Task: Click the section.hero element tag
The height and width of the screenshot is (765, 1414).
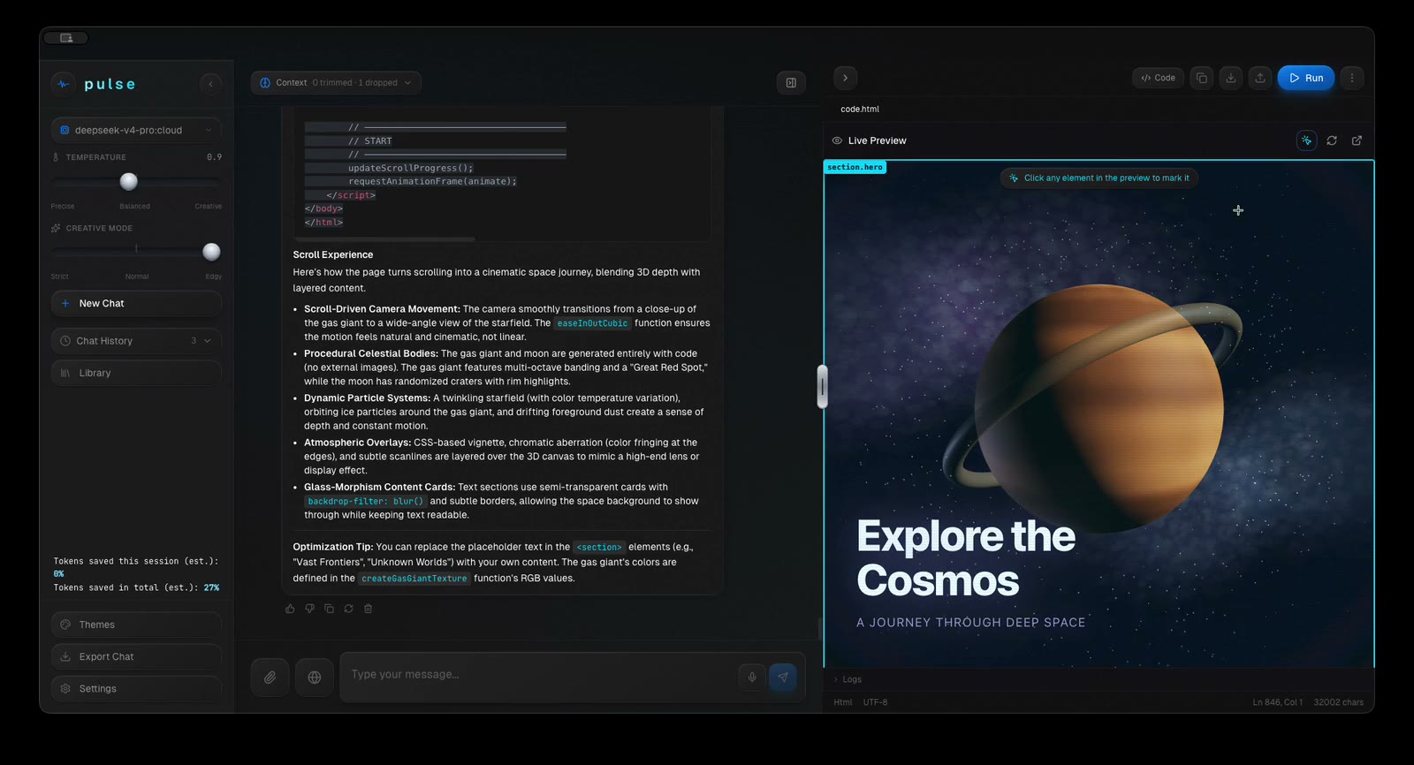Action: pos(855,167)
